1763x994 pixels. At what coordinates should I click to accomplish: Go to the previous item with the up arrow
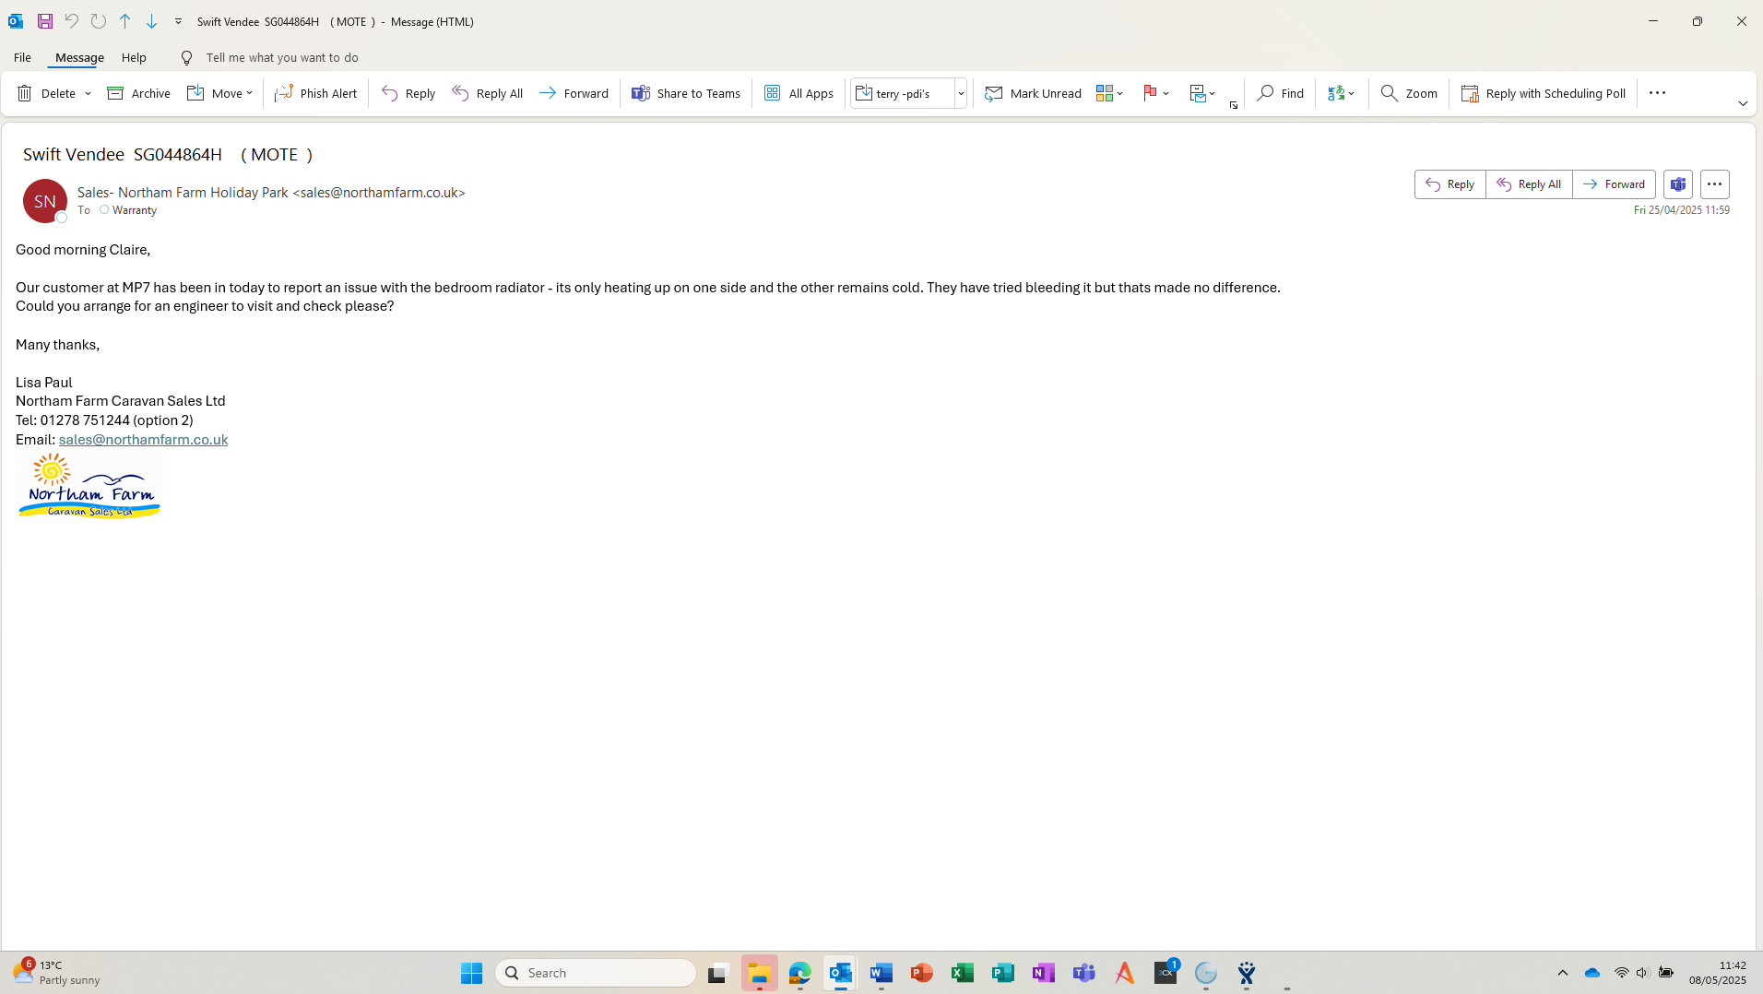point(124,21)
